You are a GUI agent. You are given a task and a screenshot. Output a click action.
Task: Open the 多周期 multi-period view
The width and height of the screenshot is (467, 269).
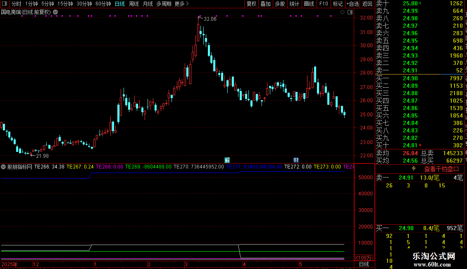point(164,4)
